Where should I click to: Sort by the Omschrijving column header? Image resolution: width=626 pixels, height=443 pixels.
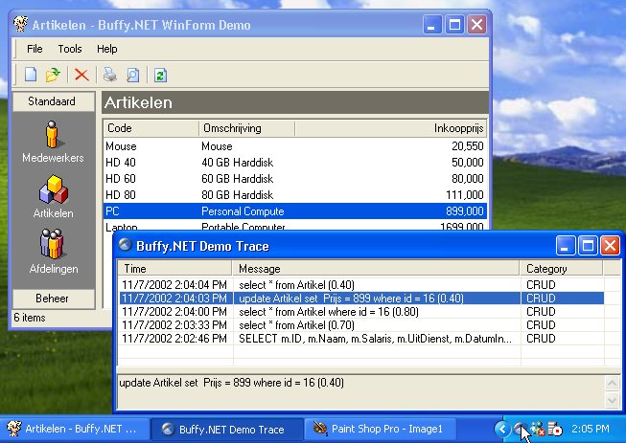point(246,128)
